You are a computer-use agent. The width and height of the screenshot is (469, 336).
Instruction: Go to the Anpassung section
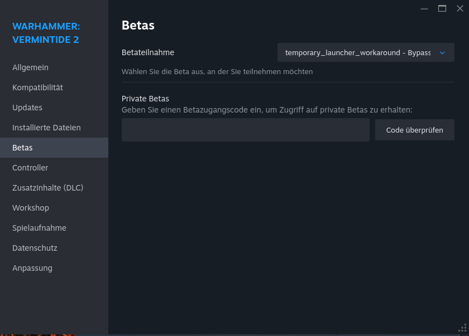pyautogui.click(x=32, y=268)
